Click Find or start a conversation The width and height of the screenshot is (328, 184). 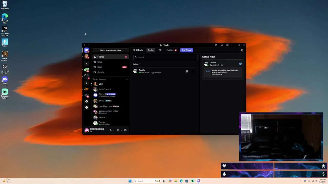pos(111,50)
